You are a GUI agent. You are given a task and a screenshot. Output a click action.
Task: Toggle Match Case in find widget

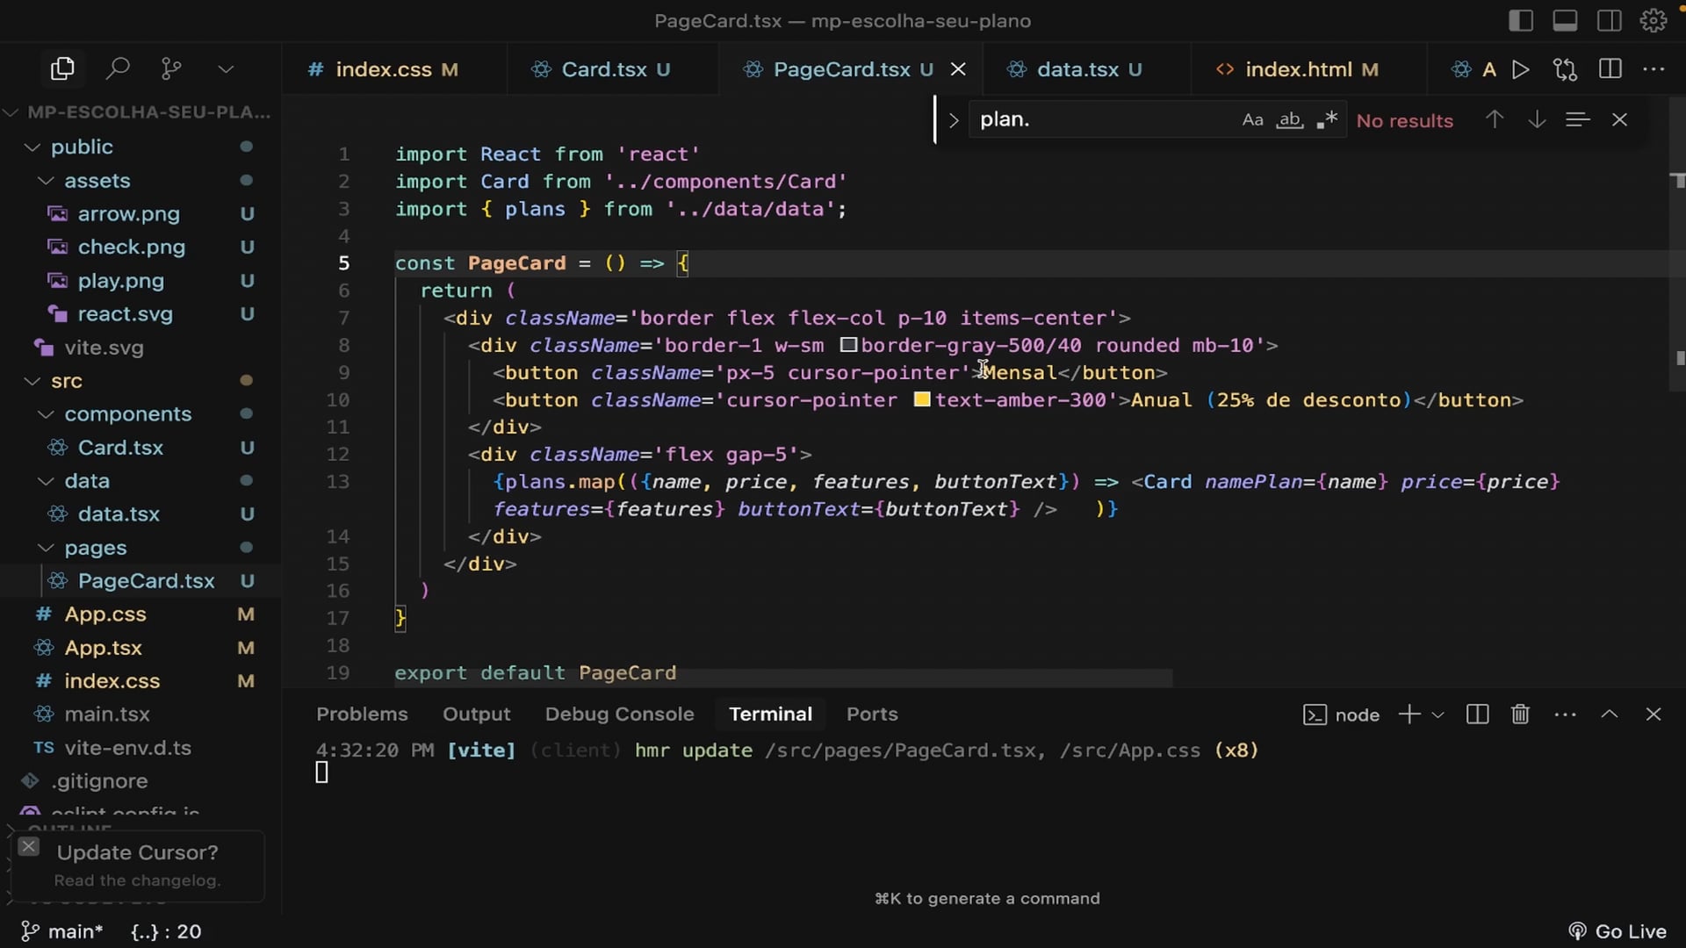1252,120
